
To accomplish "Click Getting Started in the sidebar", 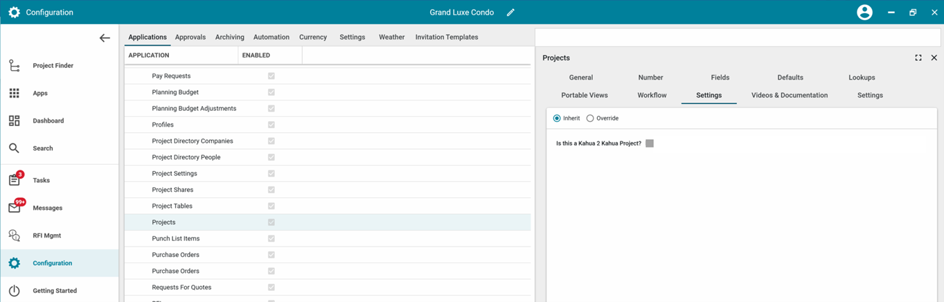I will point(54,291).
